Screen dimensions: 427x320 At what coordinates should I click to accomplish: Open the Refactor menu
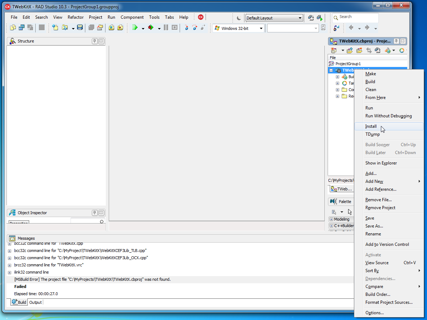(76, 17)
